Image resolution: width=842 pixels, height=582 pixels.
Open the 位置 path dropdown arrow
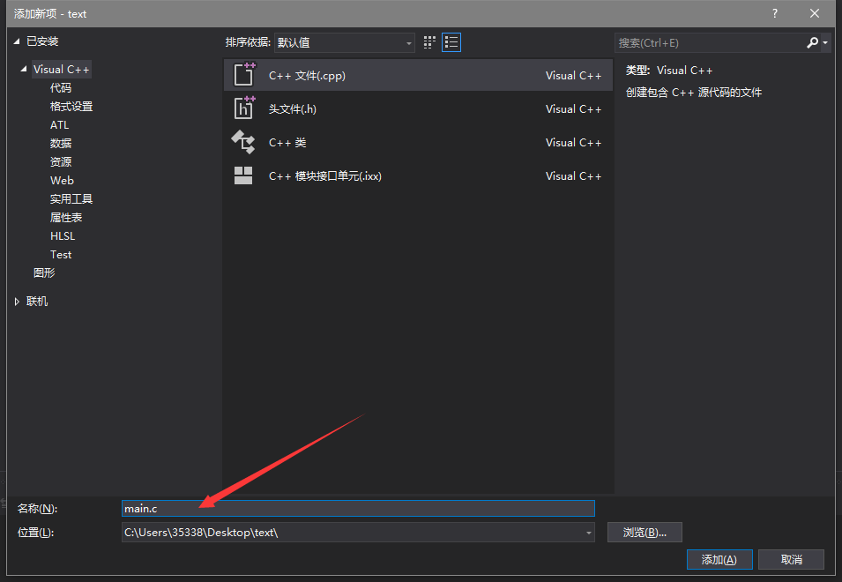click(x=589, y=533)
